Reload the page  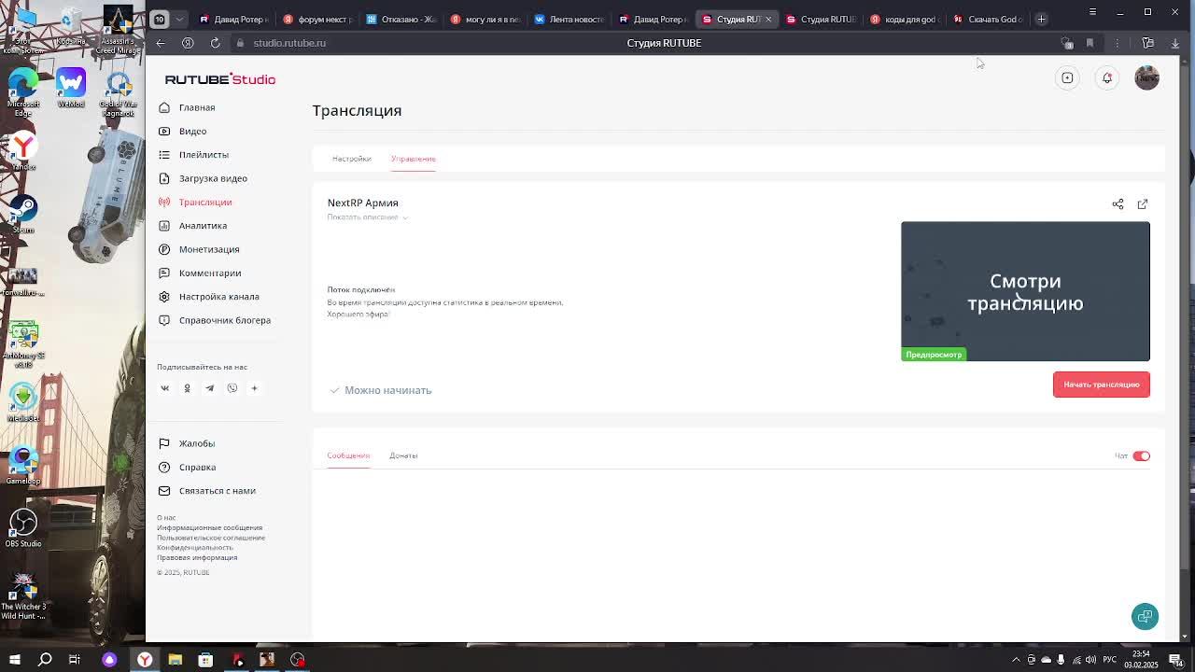coord(215,43)
